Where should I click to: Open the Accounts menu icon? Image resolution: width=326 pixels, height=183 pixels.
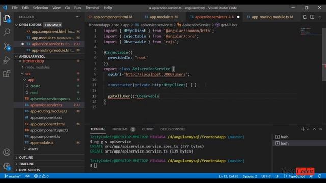tap(7, 152)
